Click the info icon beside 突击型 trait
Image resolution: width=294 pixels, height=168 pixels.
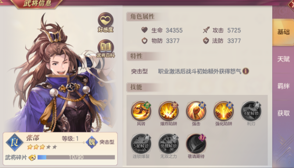point(245,71)
